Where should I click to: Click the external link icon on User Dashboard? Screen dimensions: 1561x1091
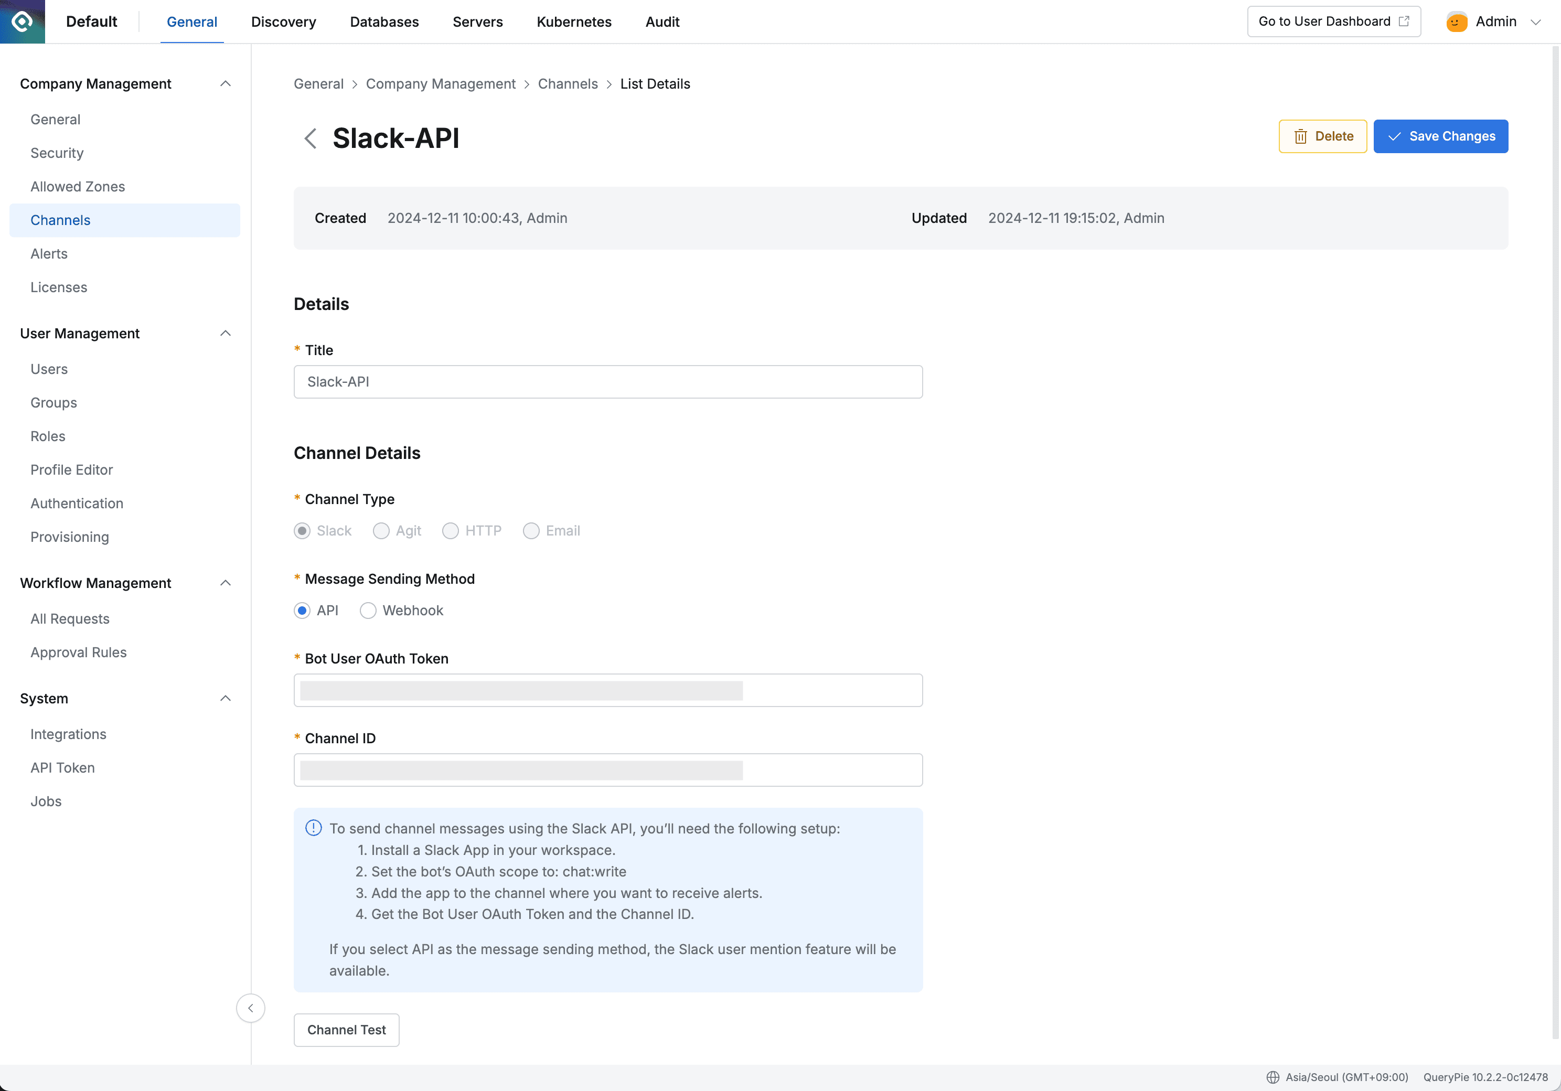tap(1404, 21)
